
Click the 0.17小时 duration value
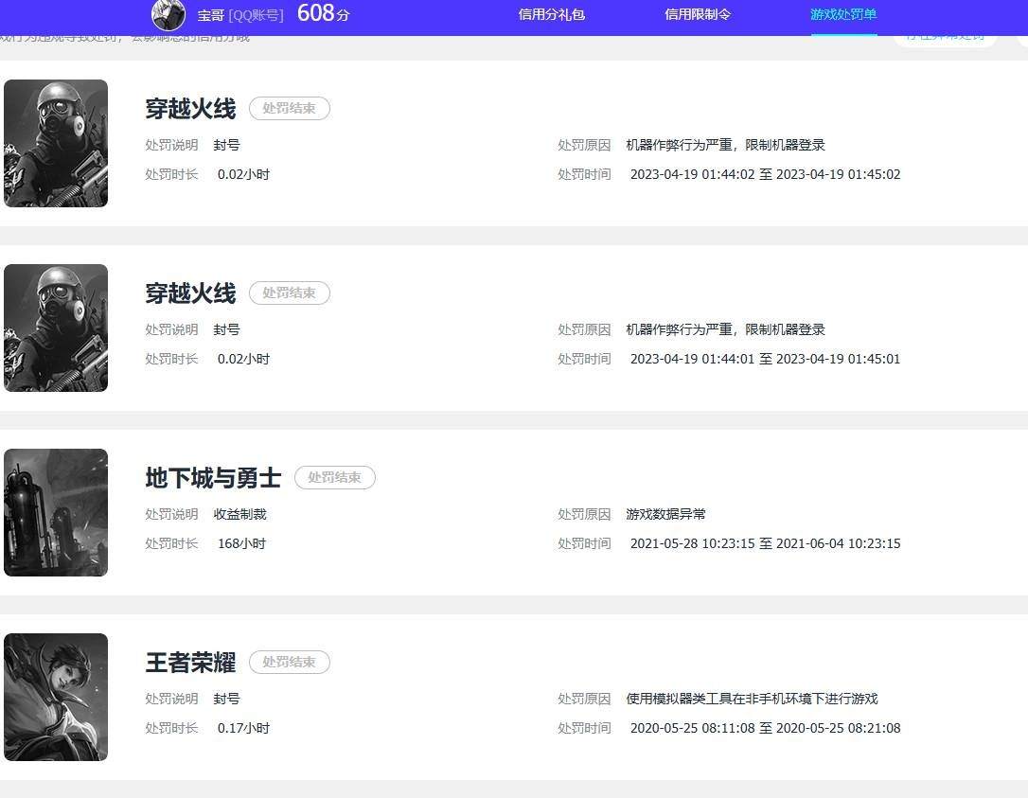tap(244, 729)
